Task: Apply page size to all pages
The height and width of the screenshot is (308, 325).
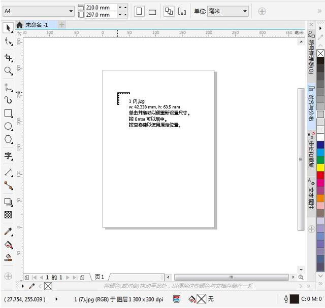Action: point(169,11)
